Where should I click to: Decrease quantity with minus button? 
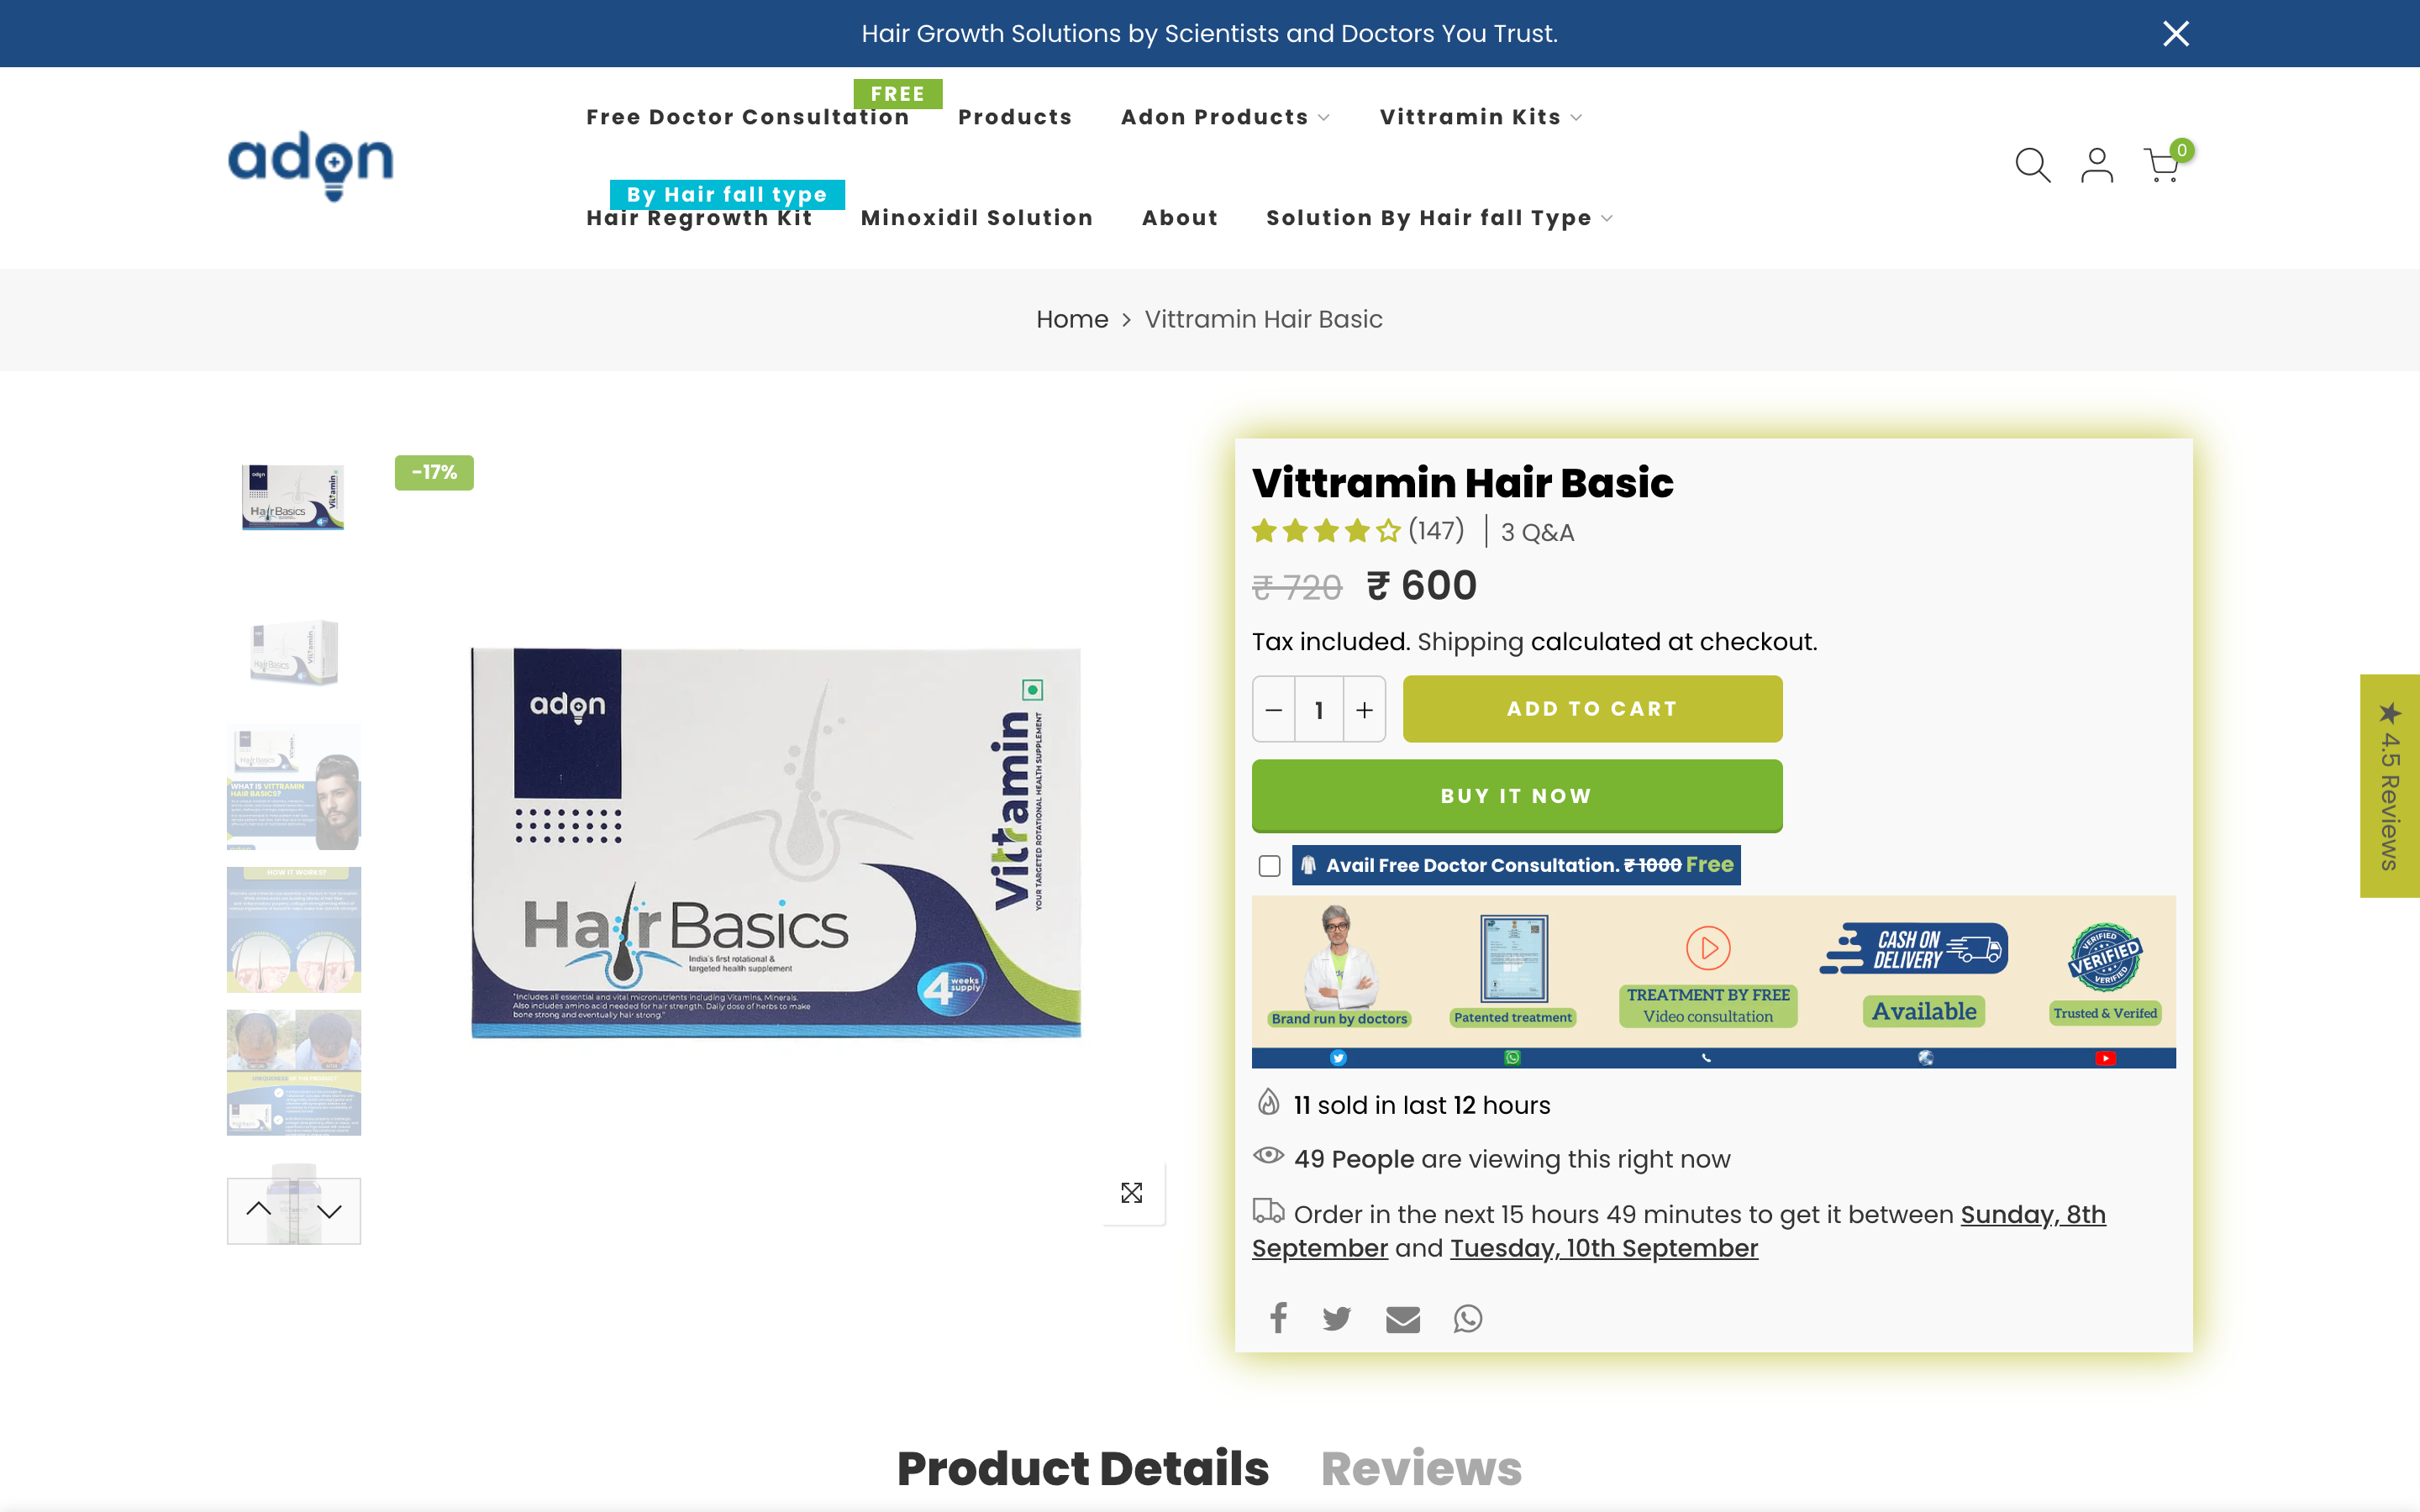[x=1273, y=709]
